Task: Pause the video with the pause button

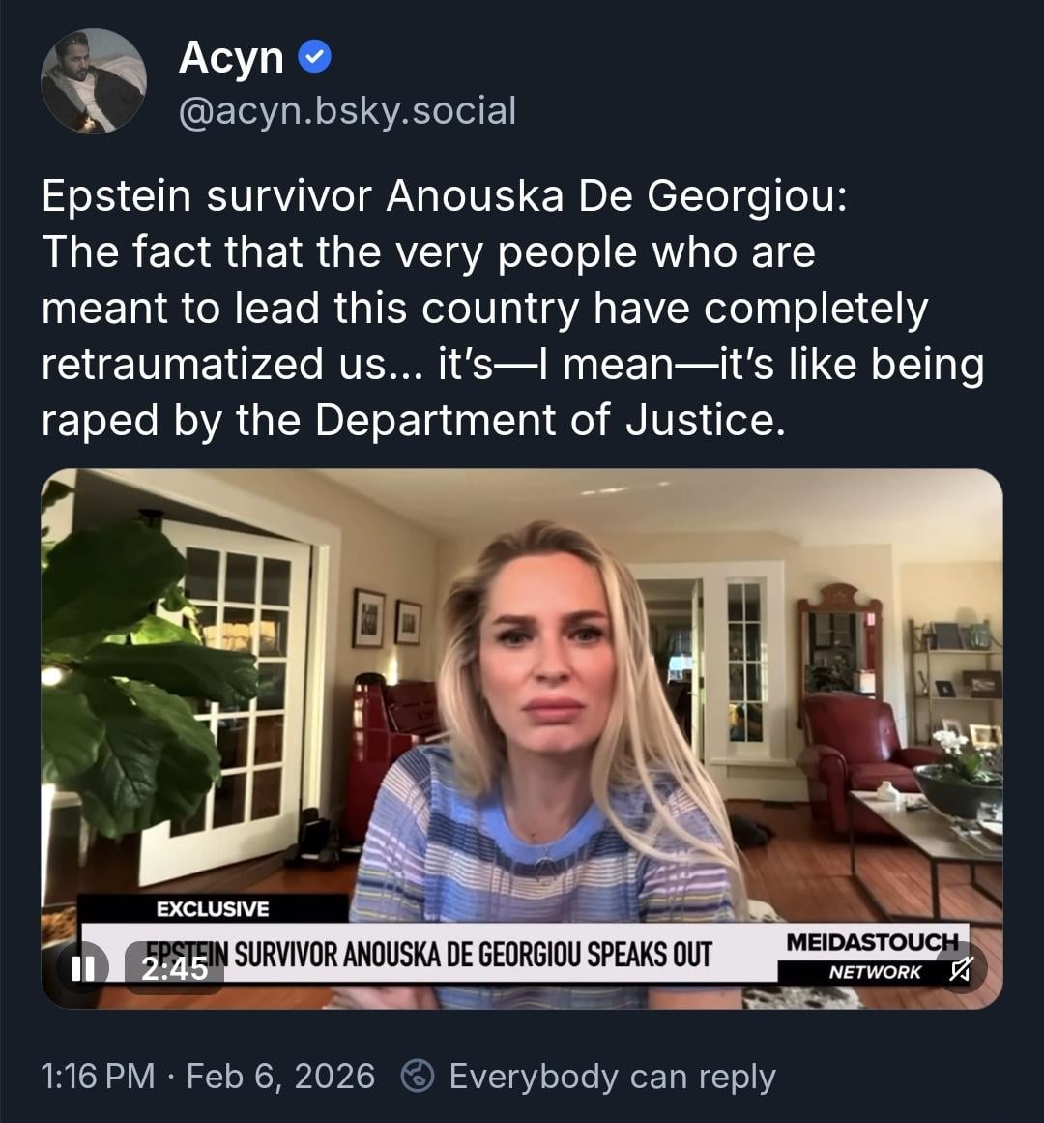Action: (x=83, y=967)
